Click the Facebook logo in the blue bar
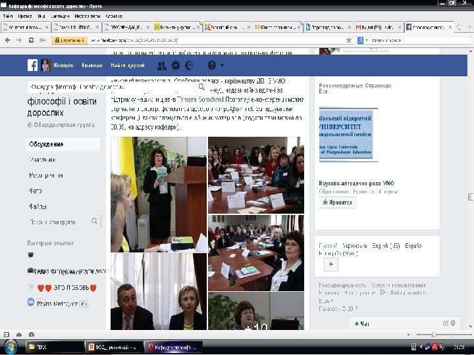Viewport: 474px width, 355px height. pos(32,65)
